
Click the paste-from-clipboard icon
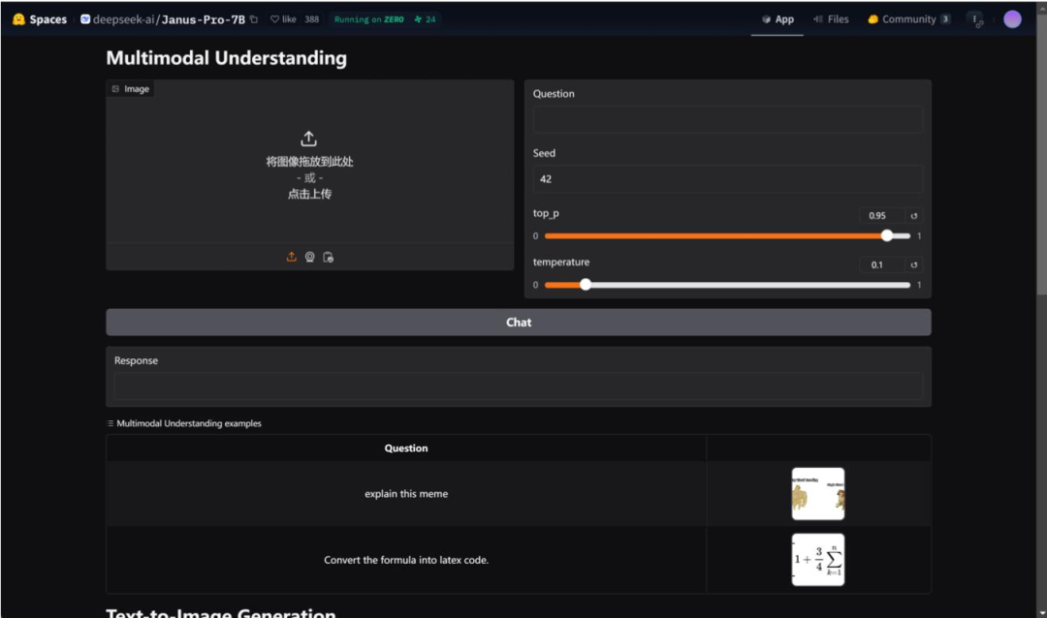tap(329, 257)
